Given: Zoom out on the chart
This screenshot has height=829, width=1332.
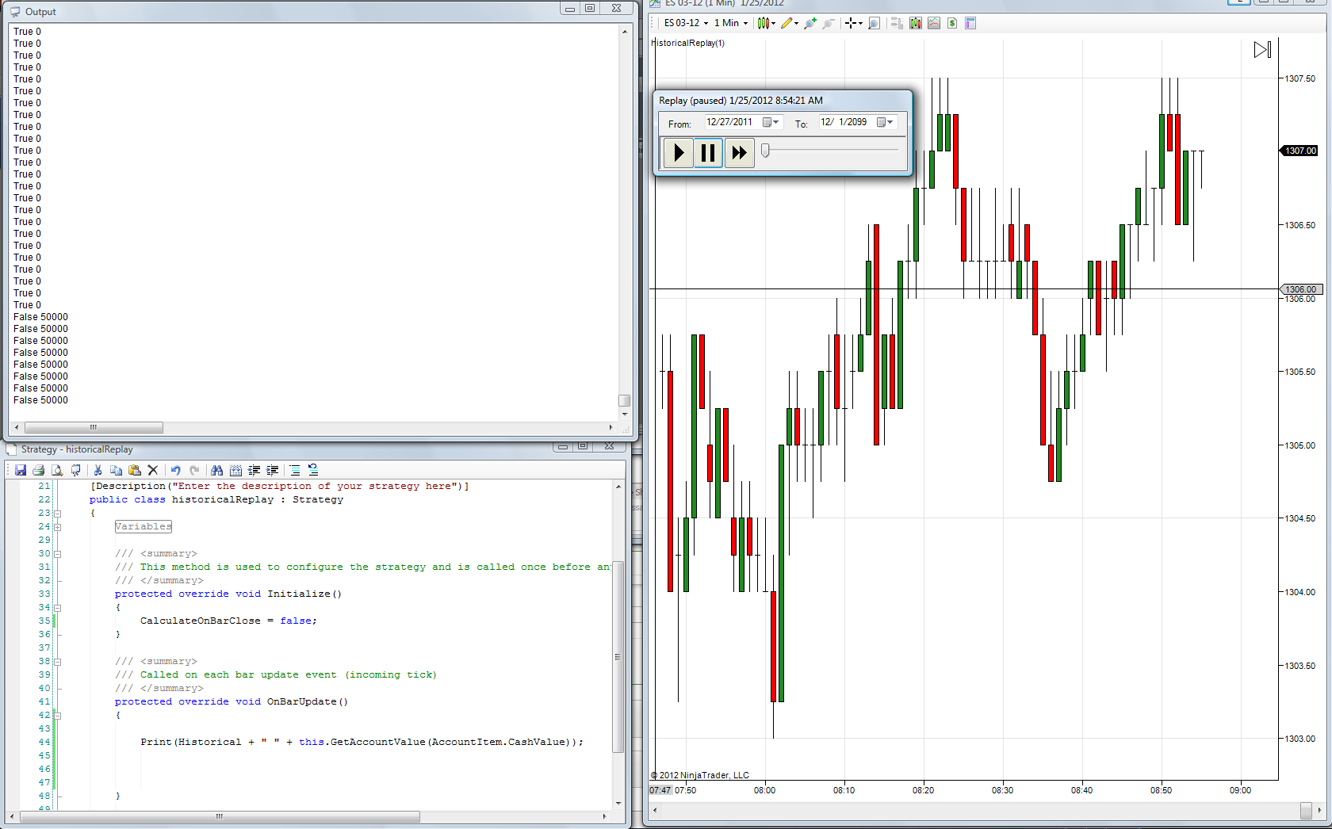Looking at the screenshot, I should 829,23.
